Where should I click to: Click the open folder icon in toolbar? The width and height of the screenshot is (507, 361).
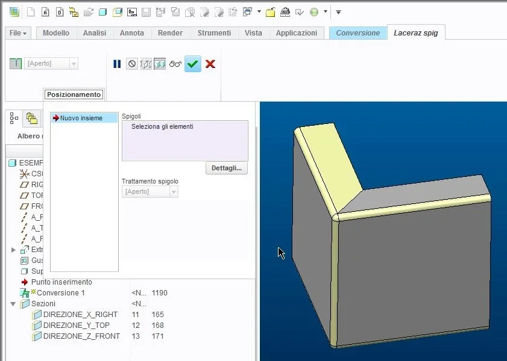point(89,11)
